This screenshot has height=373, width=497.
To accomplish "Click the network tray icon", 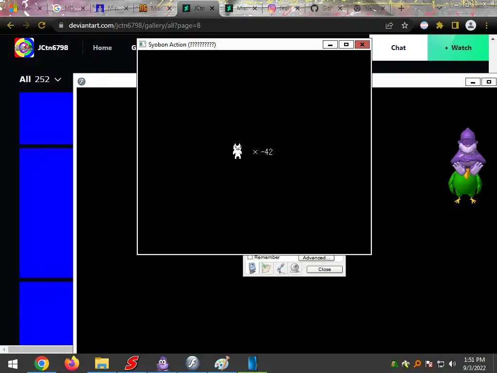I will pyautogui.click(x=441, y=364).
